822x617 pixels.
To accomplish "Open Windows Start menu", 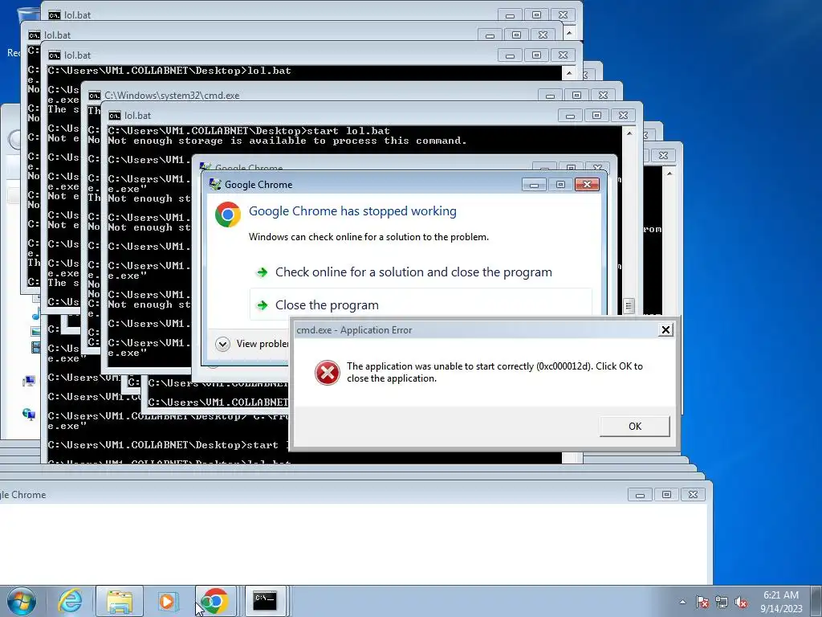I will click(21, 601).
